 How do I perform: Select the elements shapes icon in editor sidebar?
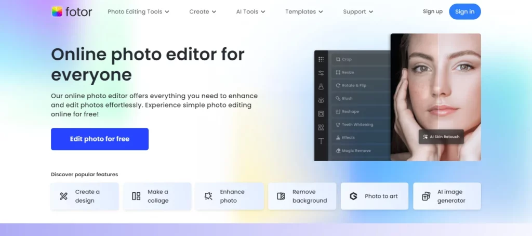pos(321,127)
